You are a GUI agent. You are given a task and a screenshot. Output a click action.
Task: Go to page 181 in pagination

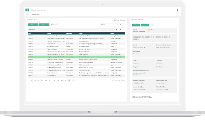point(65,80)
